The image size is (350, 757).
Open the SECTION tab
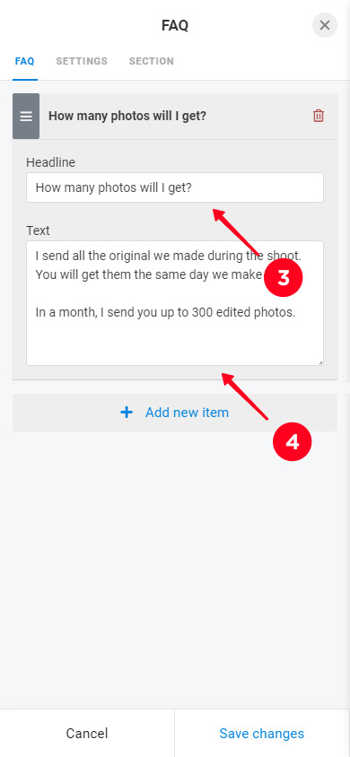pos(152,61)
